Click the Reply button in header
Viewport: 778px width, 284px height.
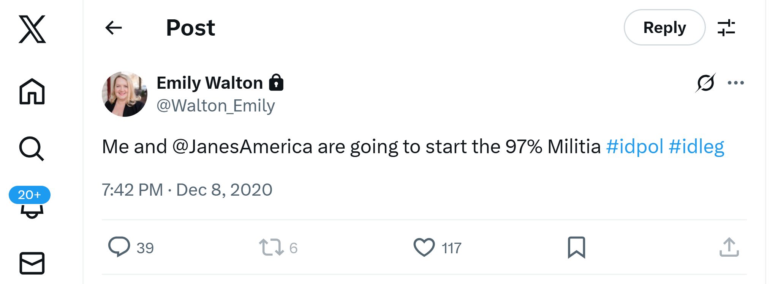(x=664, y=28)
